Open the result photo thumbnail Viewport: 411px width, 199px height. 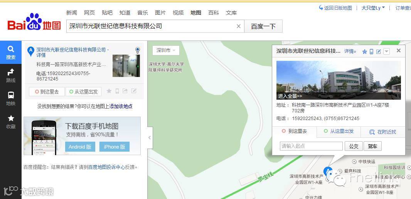pos(126,66)
